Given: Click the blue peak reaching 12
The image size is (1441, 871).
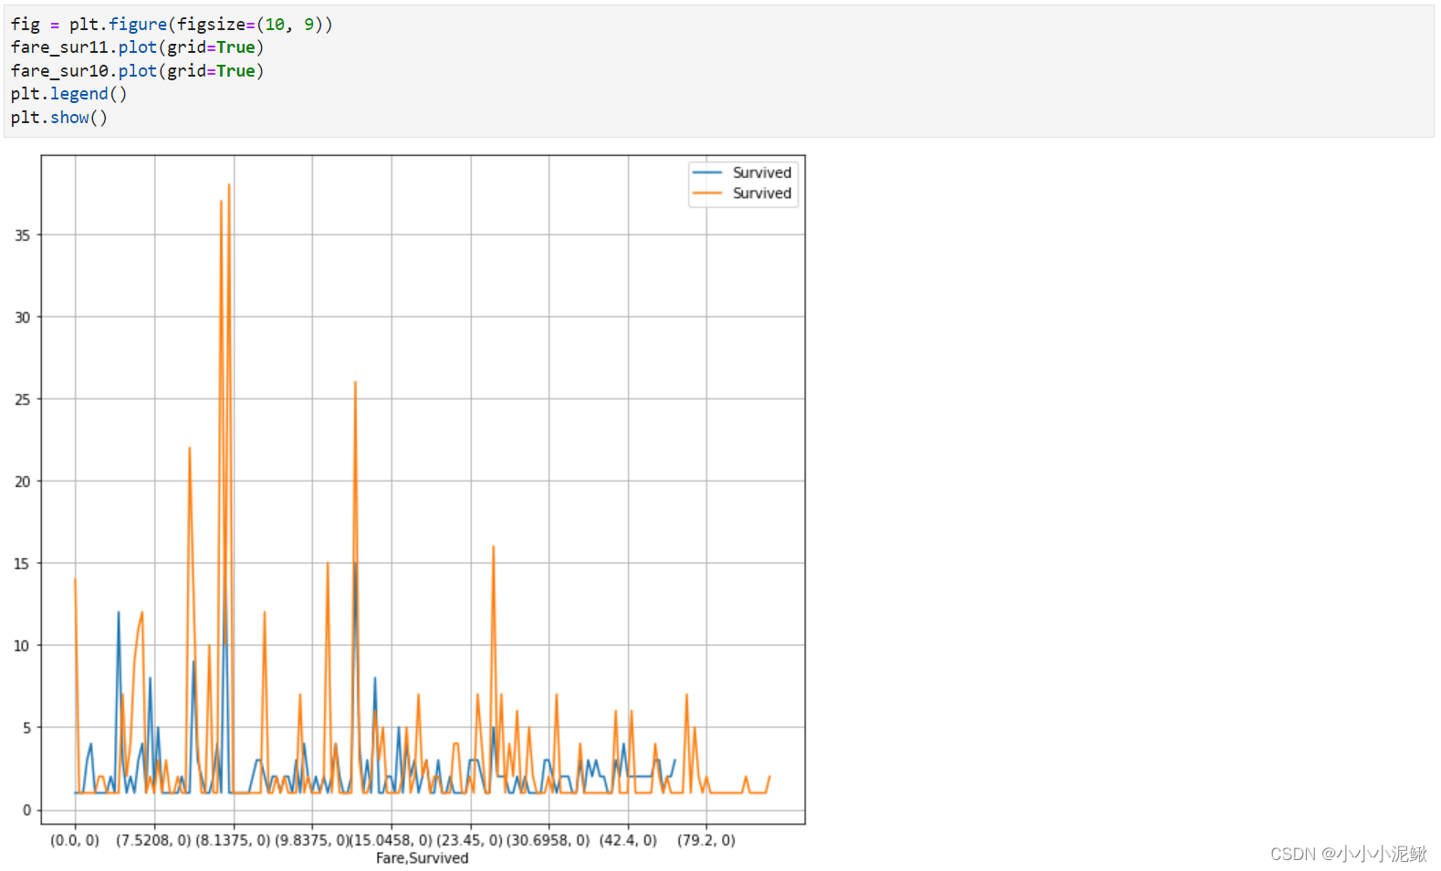Looking at the screenshot, I should pyautogui.click(x=119, y=613).
